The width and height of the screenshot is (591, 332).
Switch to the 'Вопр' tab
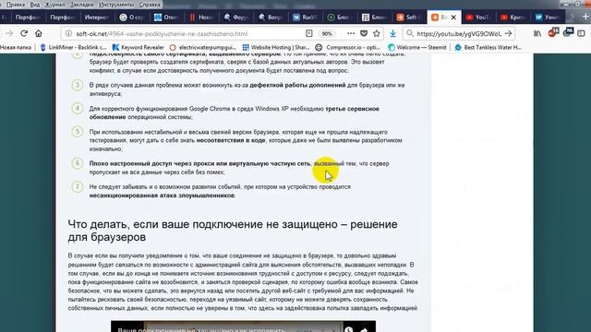click(x=270, y=18)
